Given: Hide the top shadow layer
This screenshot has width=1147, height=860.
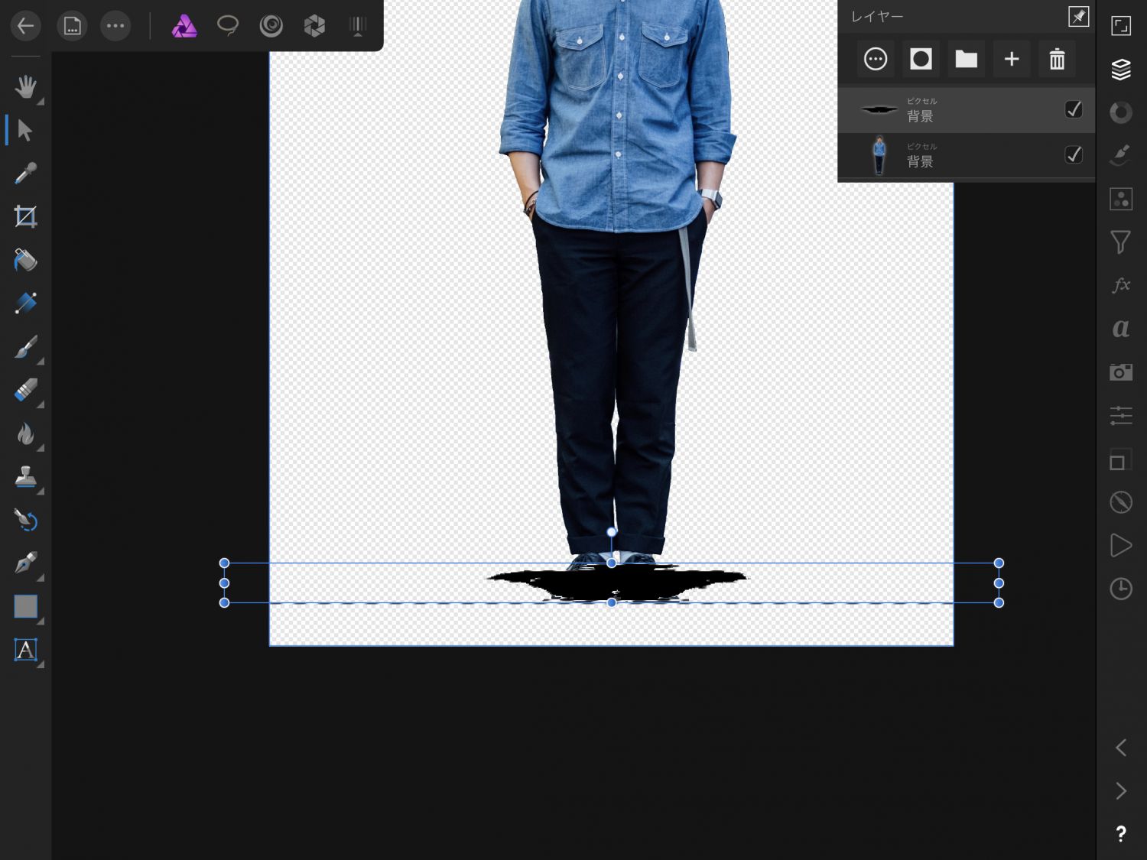Looking at the screenshot, I should pos(1074,110).
